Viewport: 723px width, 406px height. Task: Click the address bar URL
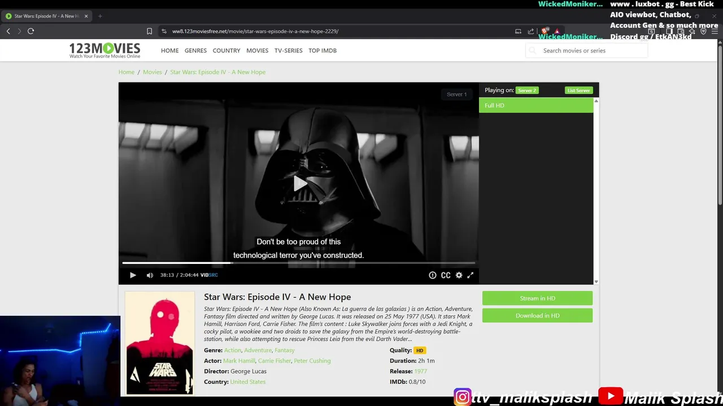pos(255,31)
